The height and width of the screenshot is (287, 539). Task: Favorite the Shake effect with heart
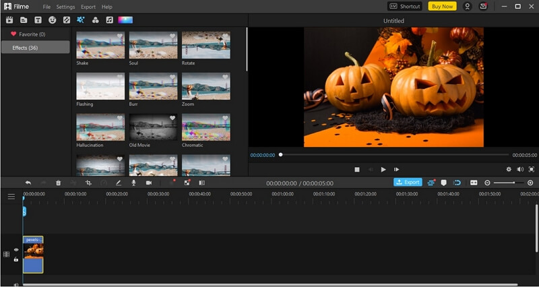[x=120, y=36]
